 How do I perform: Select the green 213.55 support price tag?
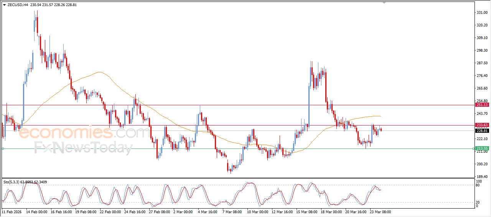point(482,148)
